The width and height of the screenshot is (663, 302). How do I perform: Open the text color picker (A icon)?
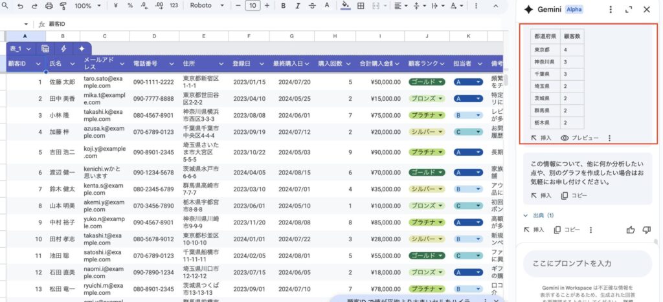coord(327,6)
